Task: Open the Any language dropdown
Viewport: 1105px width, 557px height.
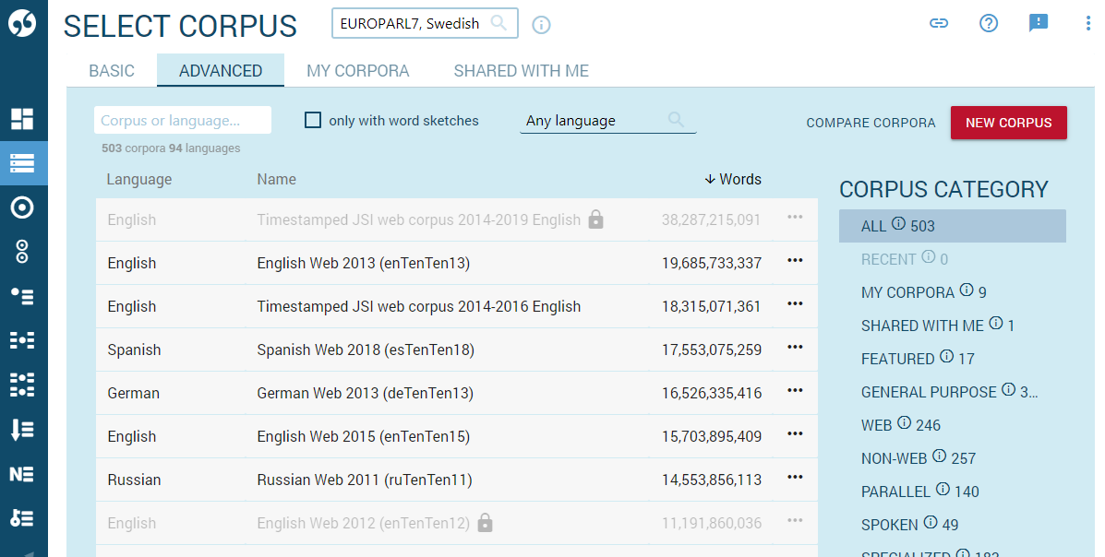Action: click(607, 120)
